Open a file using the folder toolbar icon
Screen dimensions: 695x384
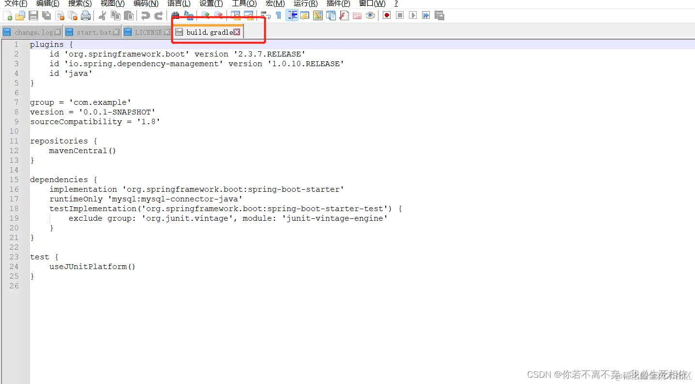click(x=20, y=15)
